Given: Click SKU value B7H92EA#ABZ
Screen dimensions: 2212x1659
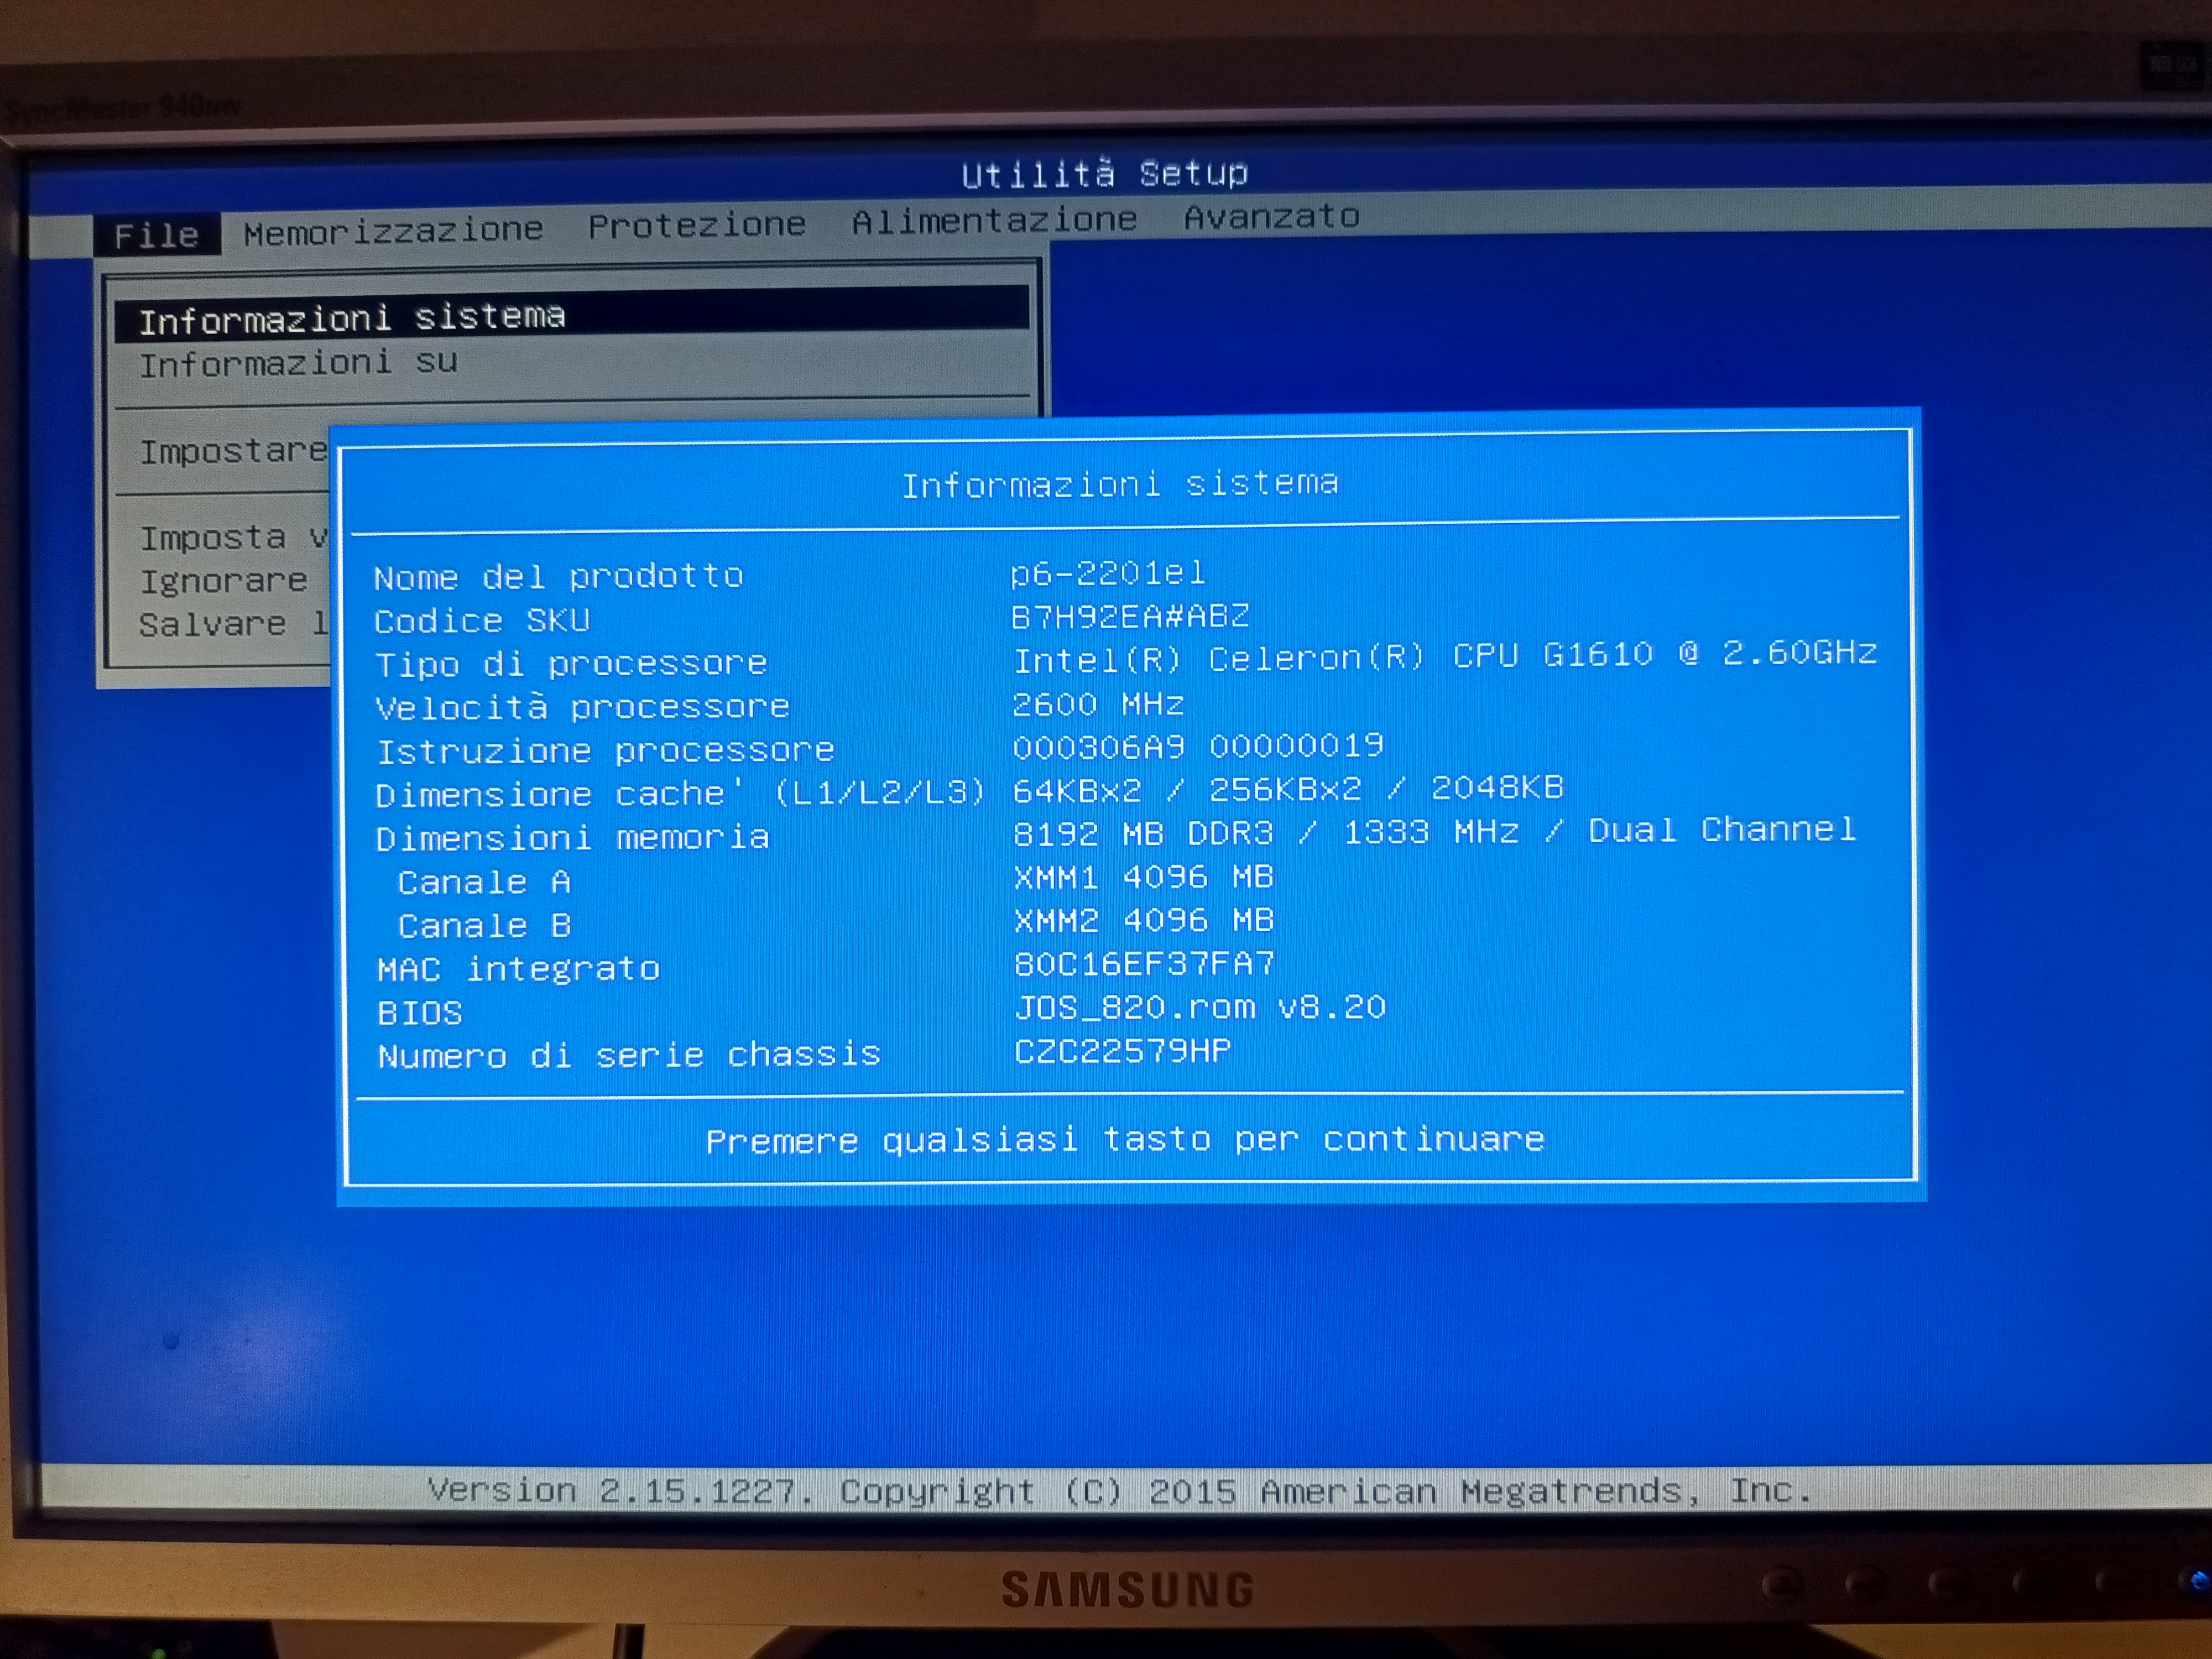Looking at the screenshot, I should (1130, 616).
